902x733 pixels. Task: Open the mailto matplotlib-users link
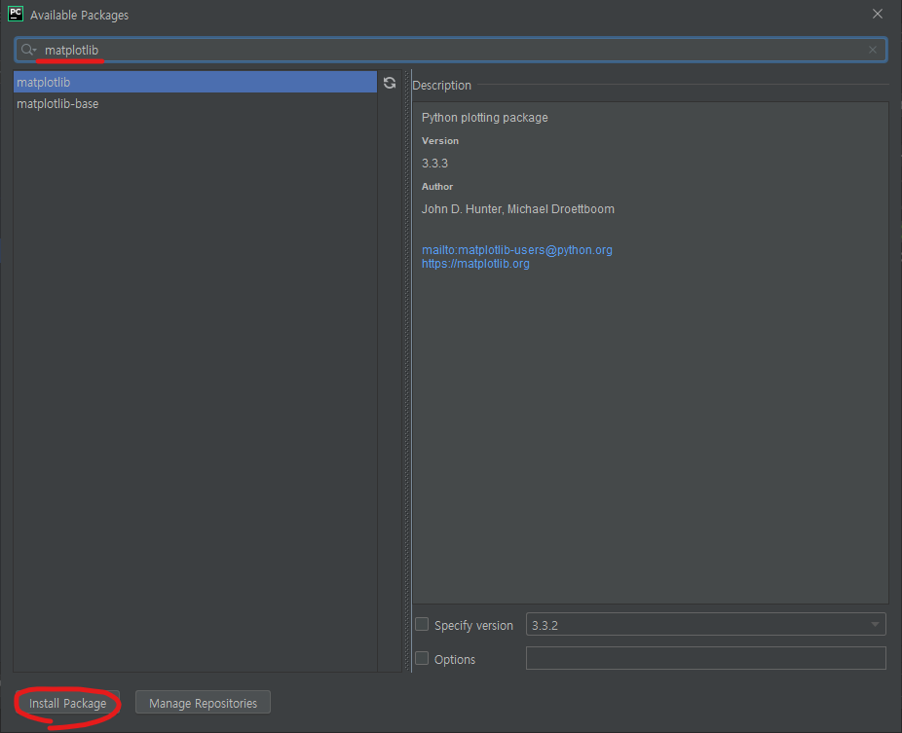[517, 250]
